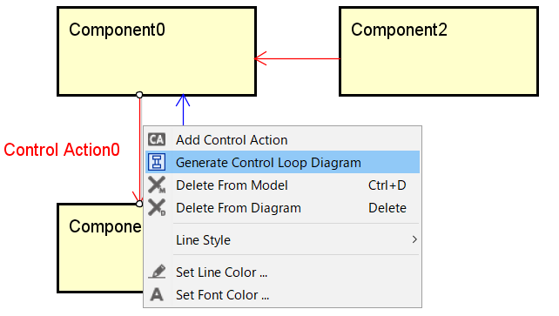The image size is (559, 316).
Task: Choose Delete From Model entry
Action: pyautogui.click(x=282, y=185)
